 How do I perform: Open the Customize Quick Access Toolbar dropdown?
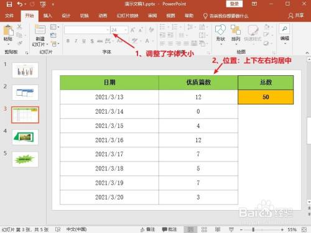click(53, 4)
